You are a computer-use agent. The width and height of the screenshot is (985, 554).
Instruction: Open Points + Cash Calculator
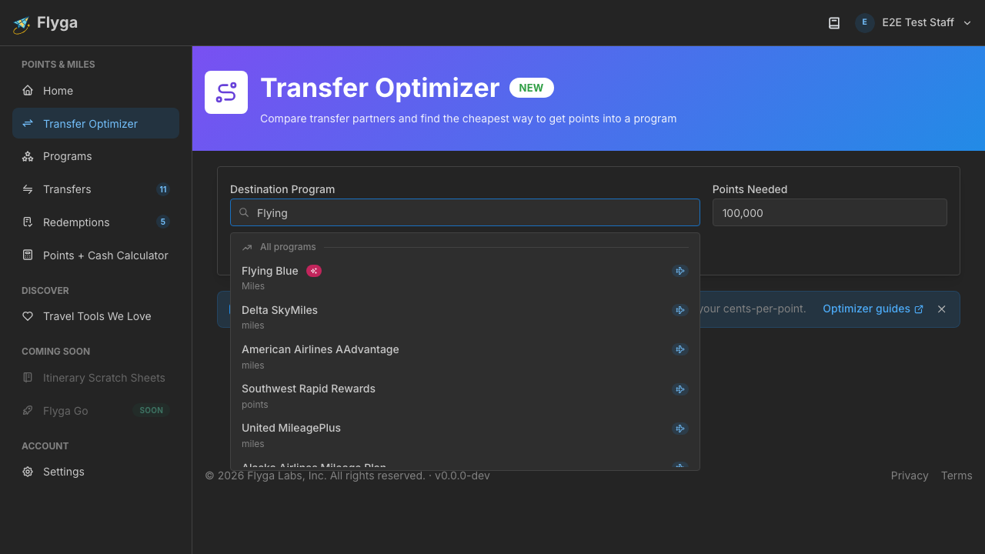point(95,255)
